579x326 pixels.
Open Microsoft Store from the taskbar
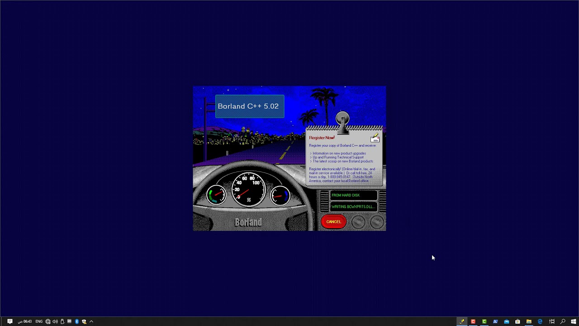point(517,321)
